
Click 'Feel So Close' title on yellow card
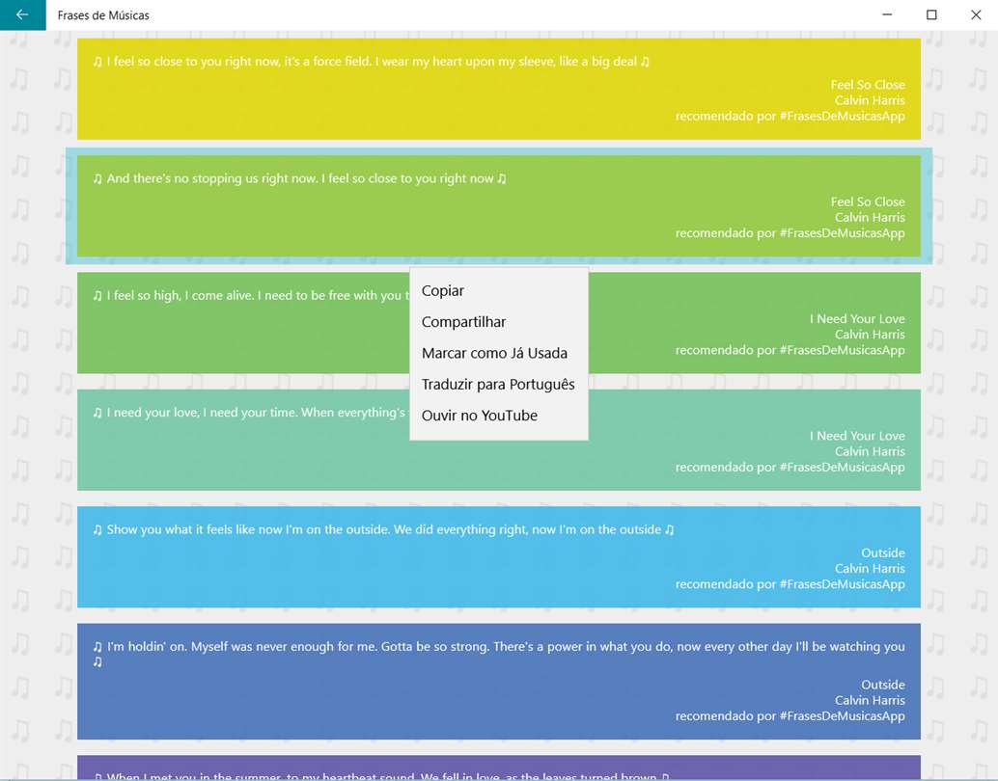[x=868, y=85]
